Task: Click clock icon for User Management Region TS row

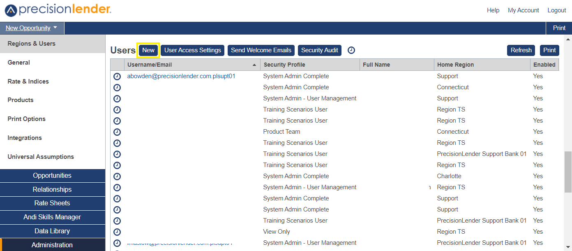Action: tap(117, 187)
